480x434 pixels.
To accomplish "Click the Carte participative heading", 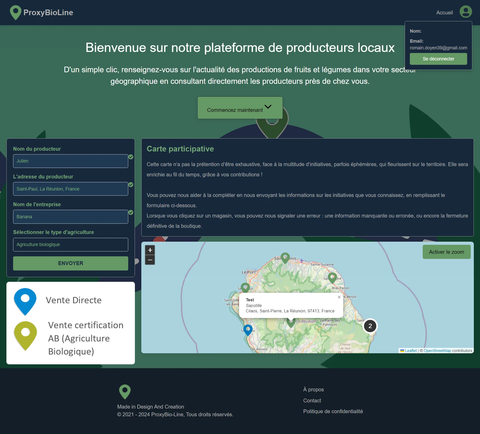I will (x=180, y=149).
